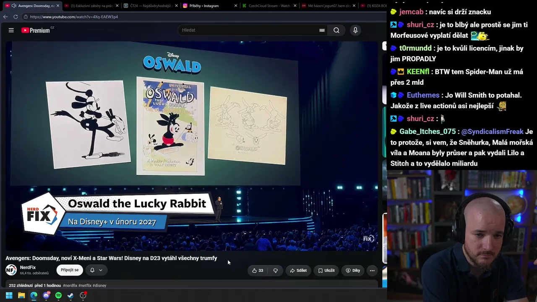Click the @SyndicalismFreak mention in chat

tap(493, 132)
